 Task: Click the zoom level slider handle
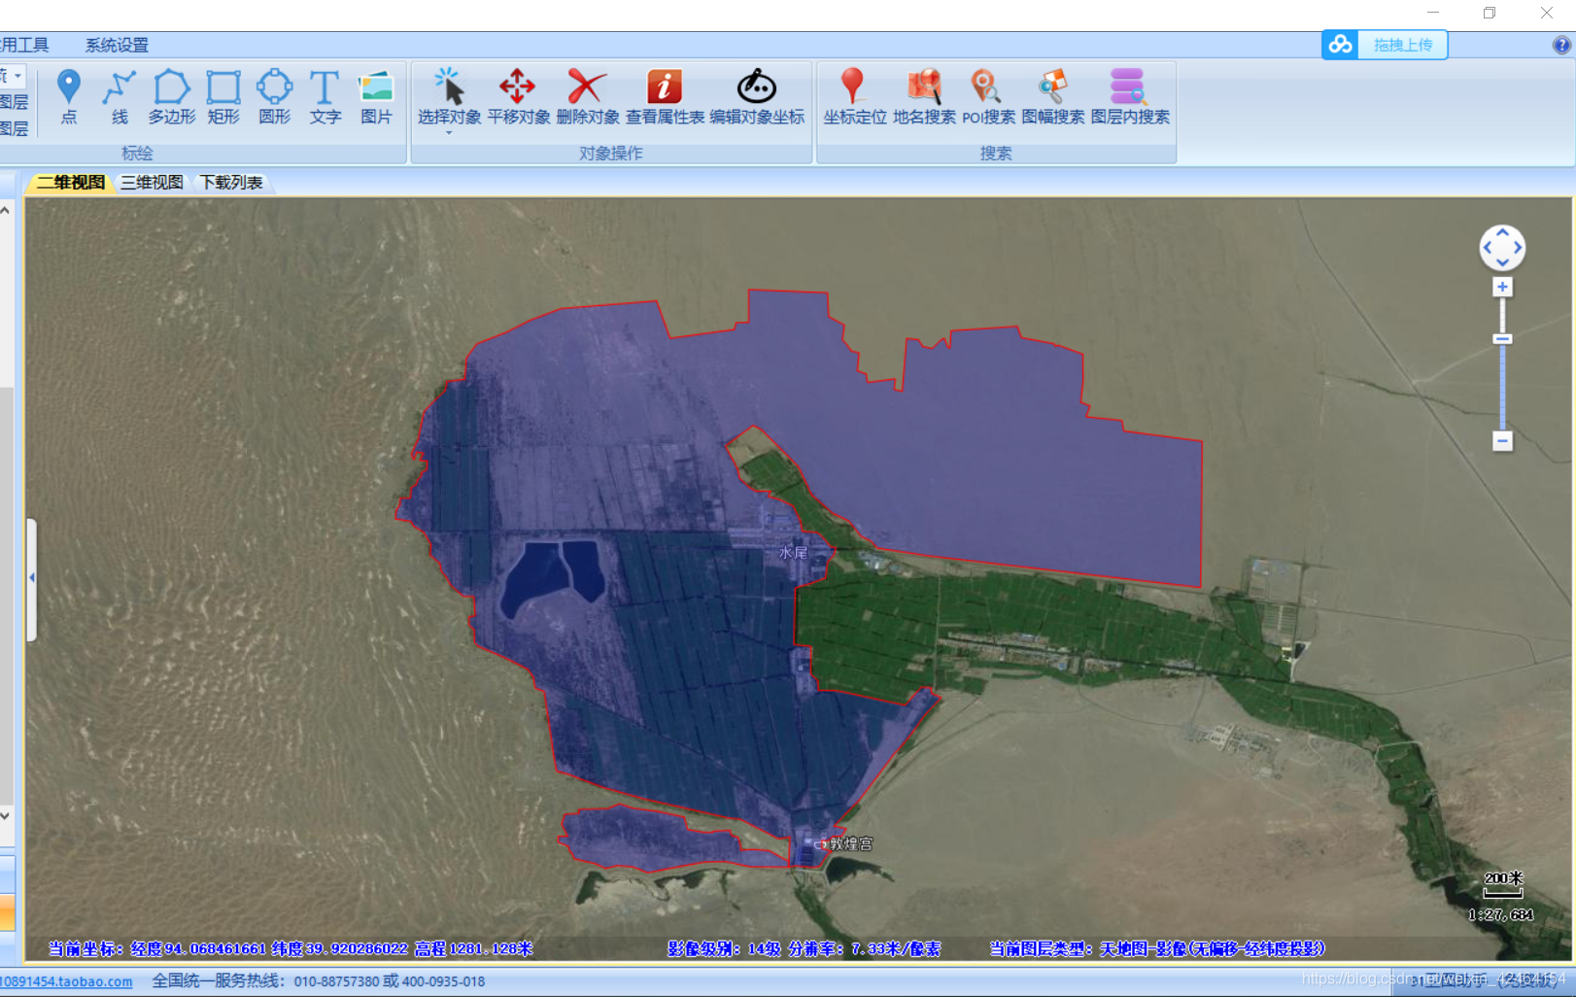pos(1502,339)
